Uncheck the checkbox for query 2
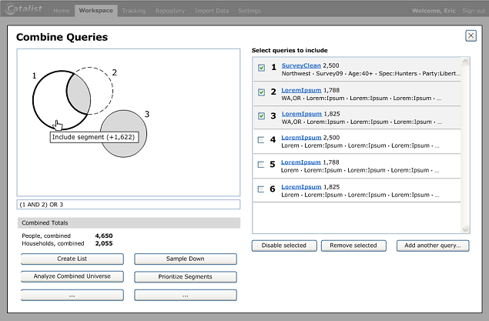The height and width of the screenshot is (321, 489). point(261,92)
